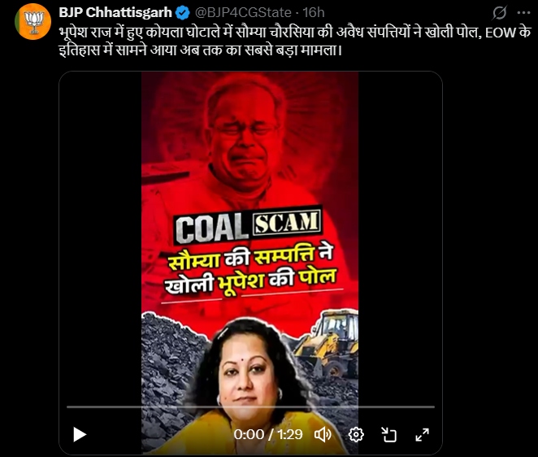Click the yellow excavator in the video

pos(328,343)
